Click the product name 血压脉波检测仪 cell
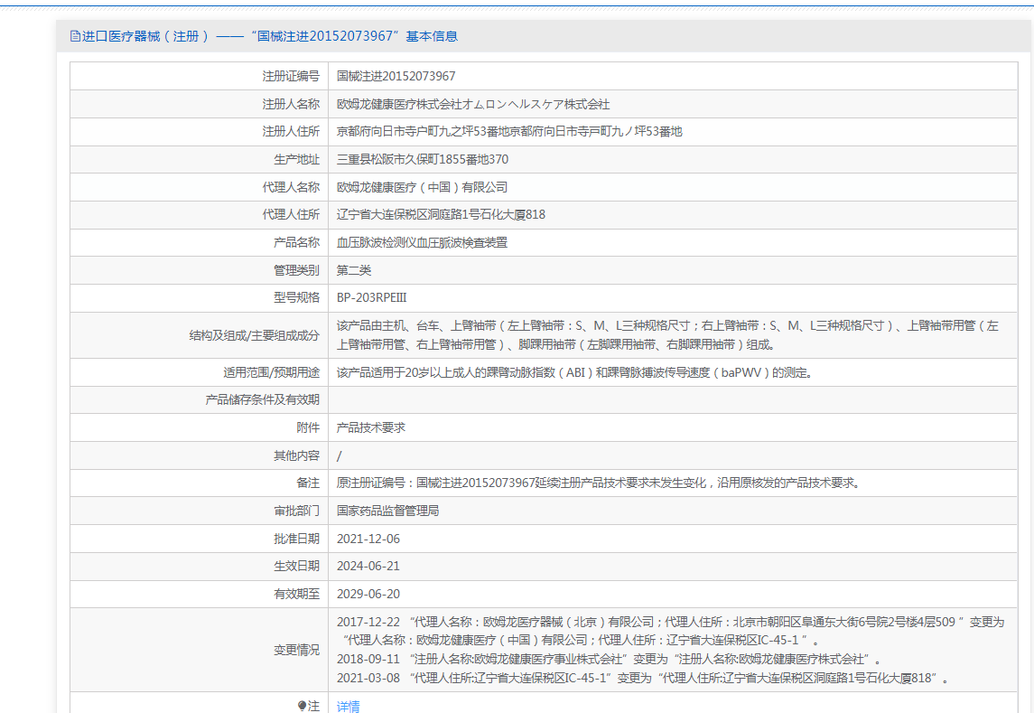The image size is (1034, 713). click(422, 243)
